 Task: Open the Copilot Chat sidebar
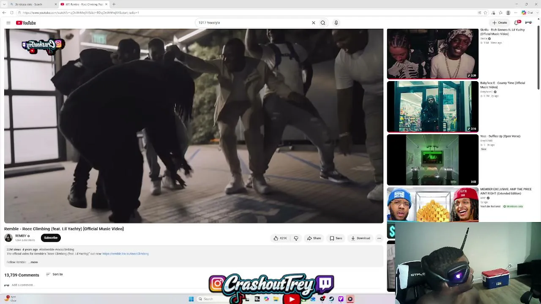coord(527,13)
